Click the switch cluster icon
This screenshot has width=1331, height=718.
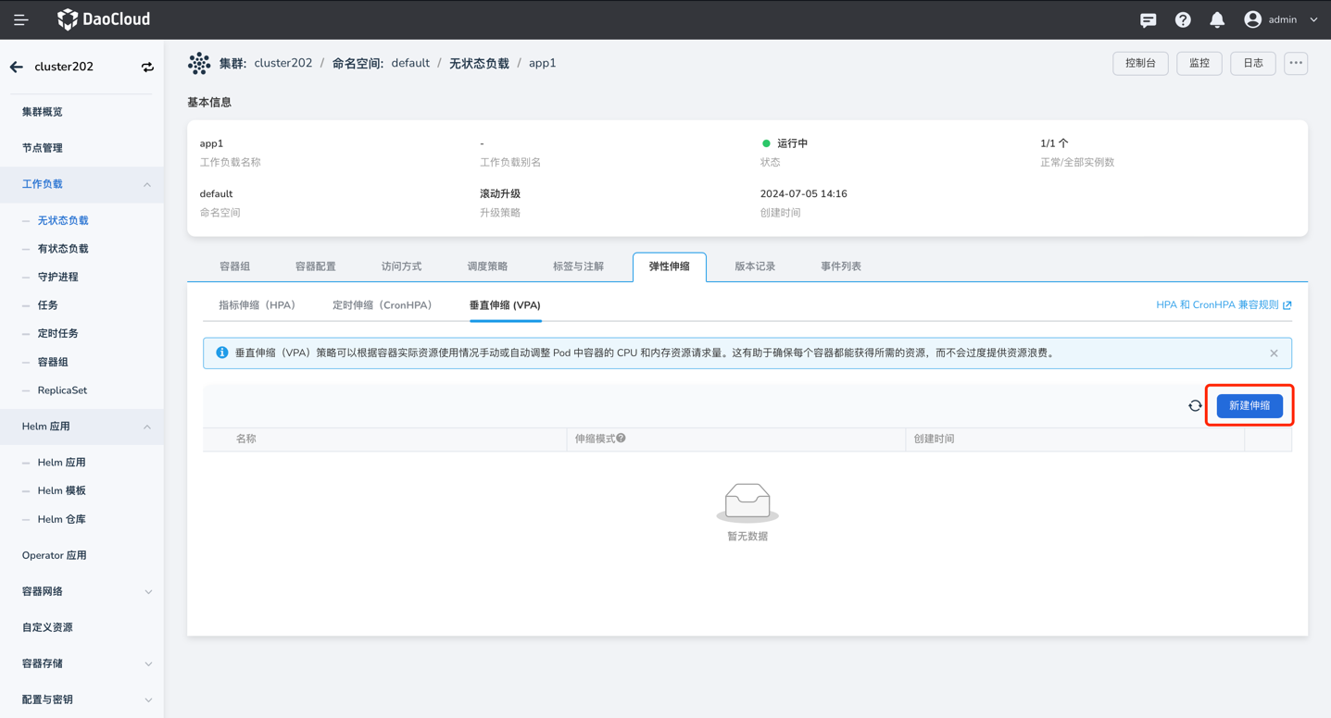[x=147, y=67]
